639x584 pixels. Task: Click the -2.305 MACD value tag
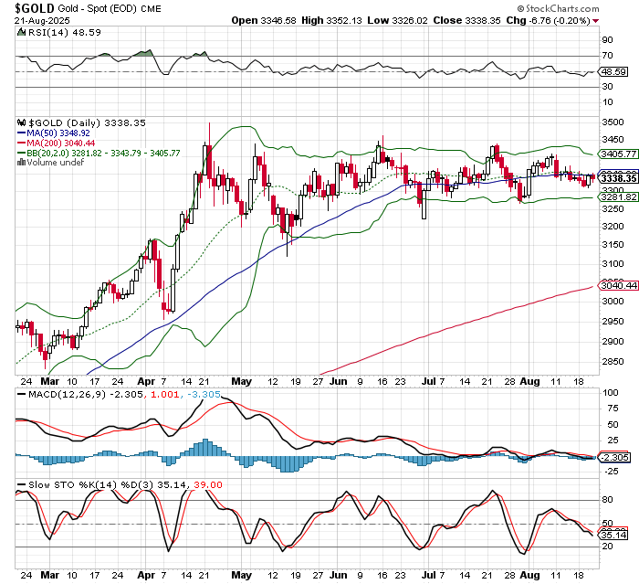pos(613,456)
